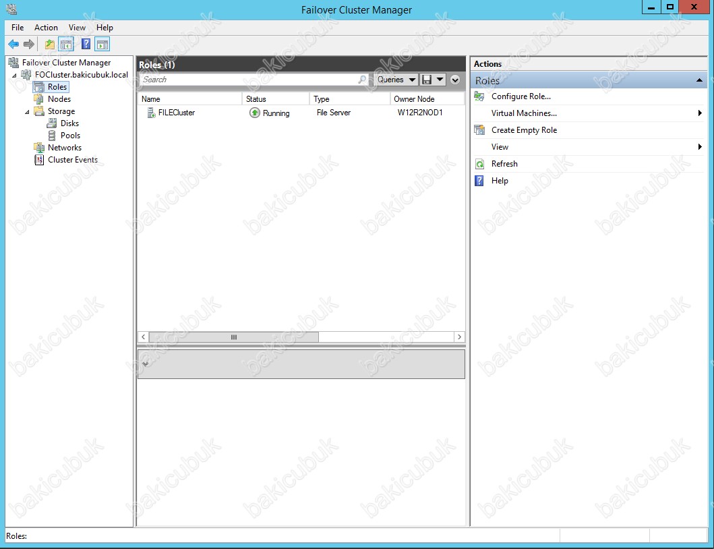The width and height of the screenshot is (714, 549).
Task: Open the Help menu in menu bar
Action: pyautogui.click(x=105, y=28)
